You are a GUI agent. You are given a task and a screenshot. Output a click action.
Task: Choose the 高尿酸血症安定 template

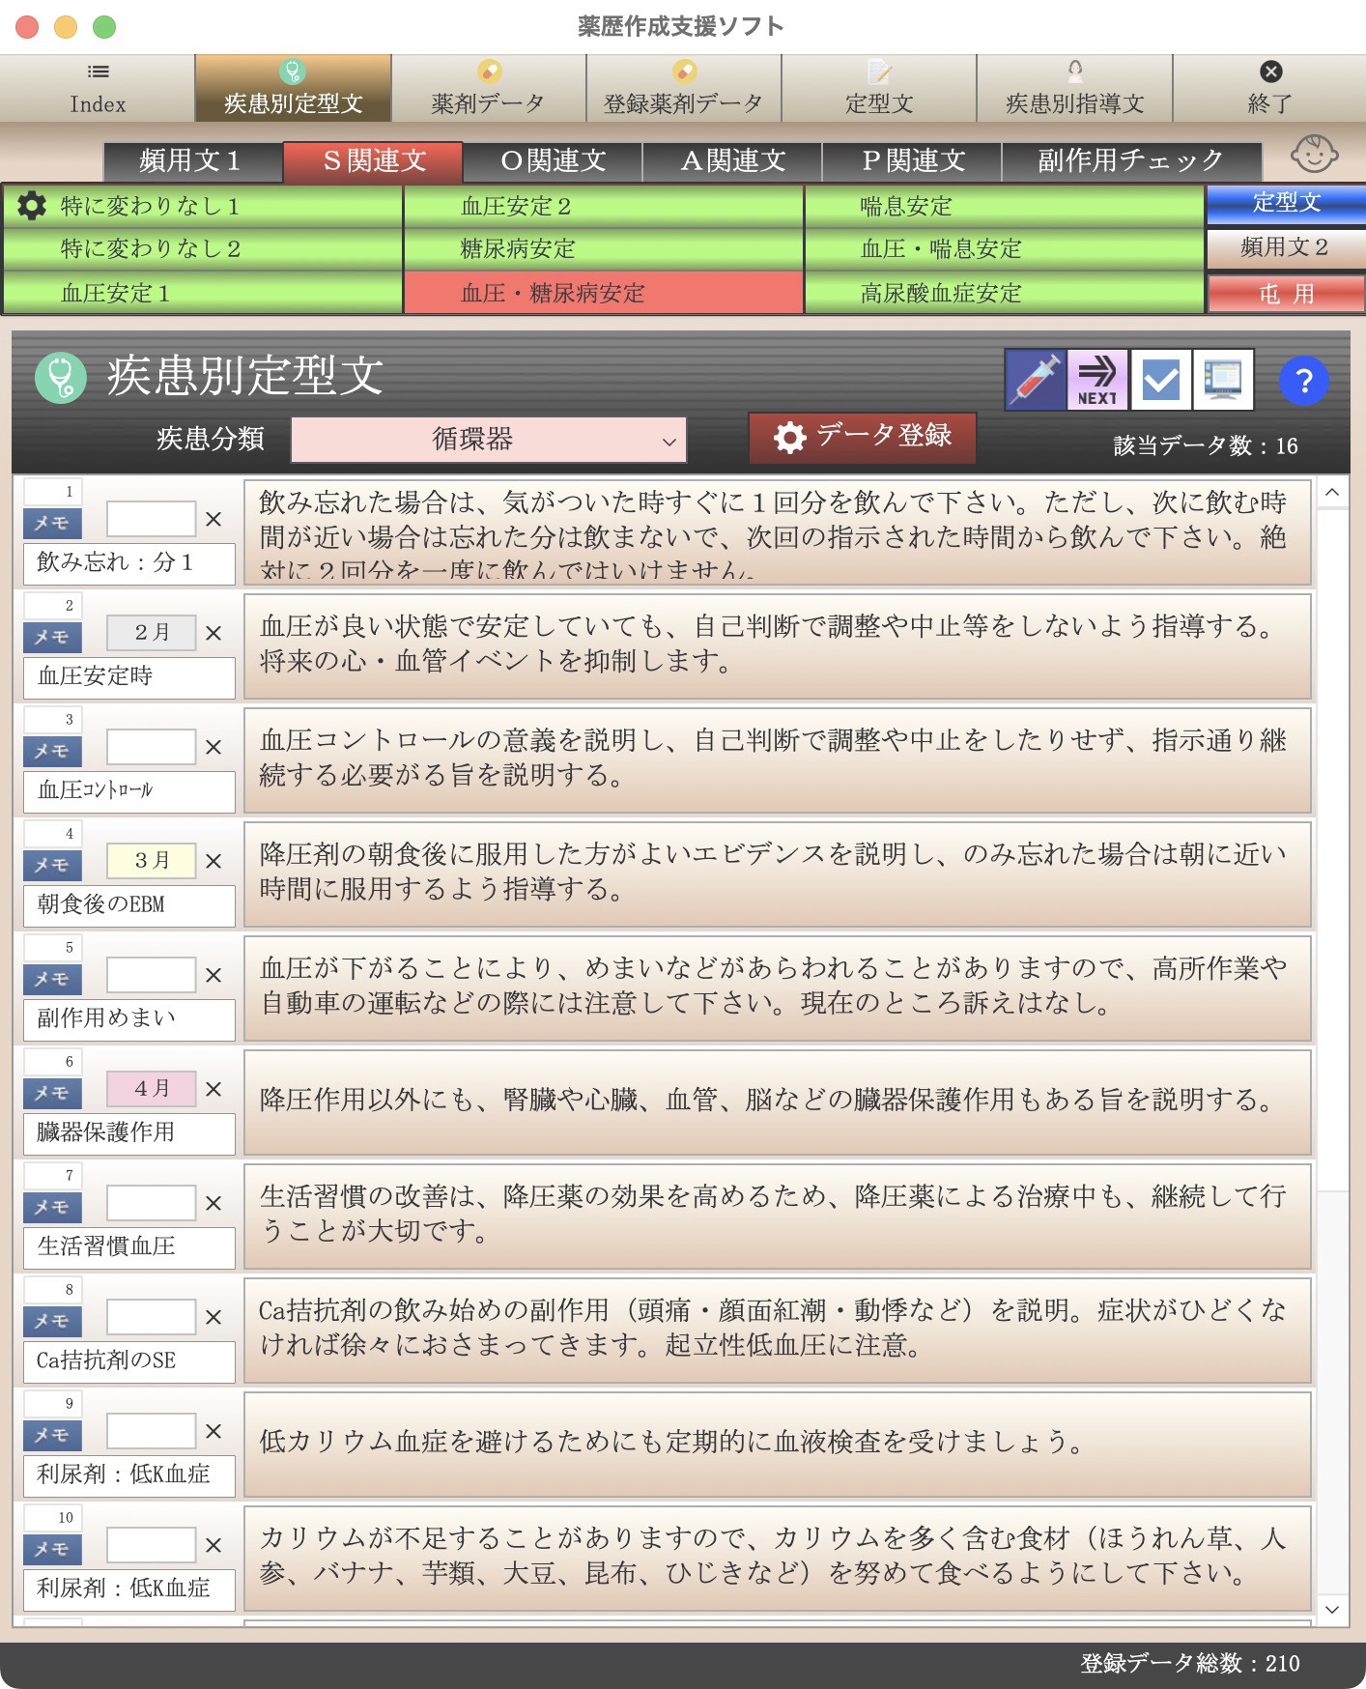[x=1005, y=293]
